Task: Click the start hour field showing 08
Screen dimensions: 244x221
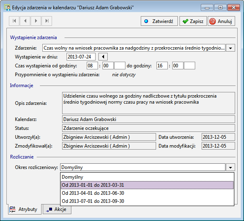Action: point(92,66)
